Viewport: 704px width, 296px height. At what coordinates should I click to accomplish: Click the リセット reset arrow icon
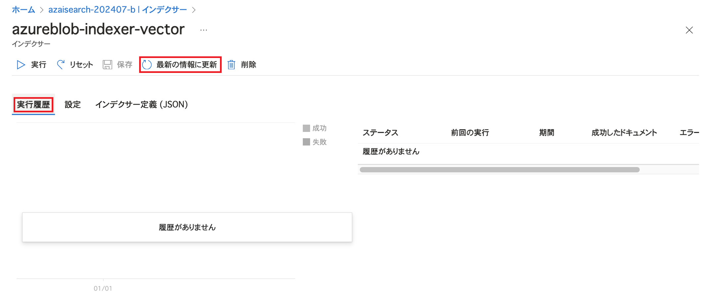pos(61,64)
